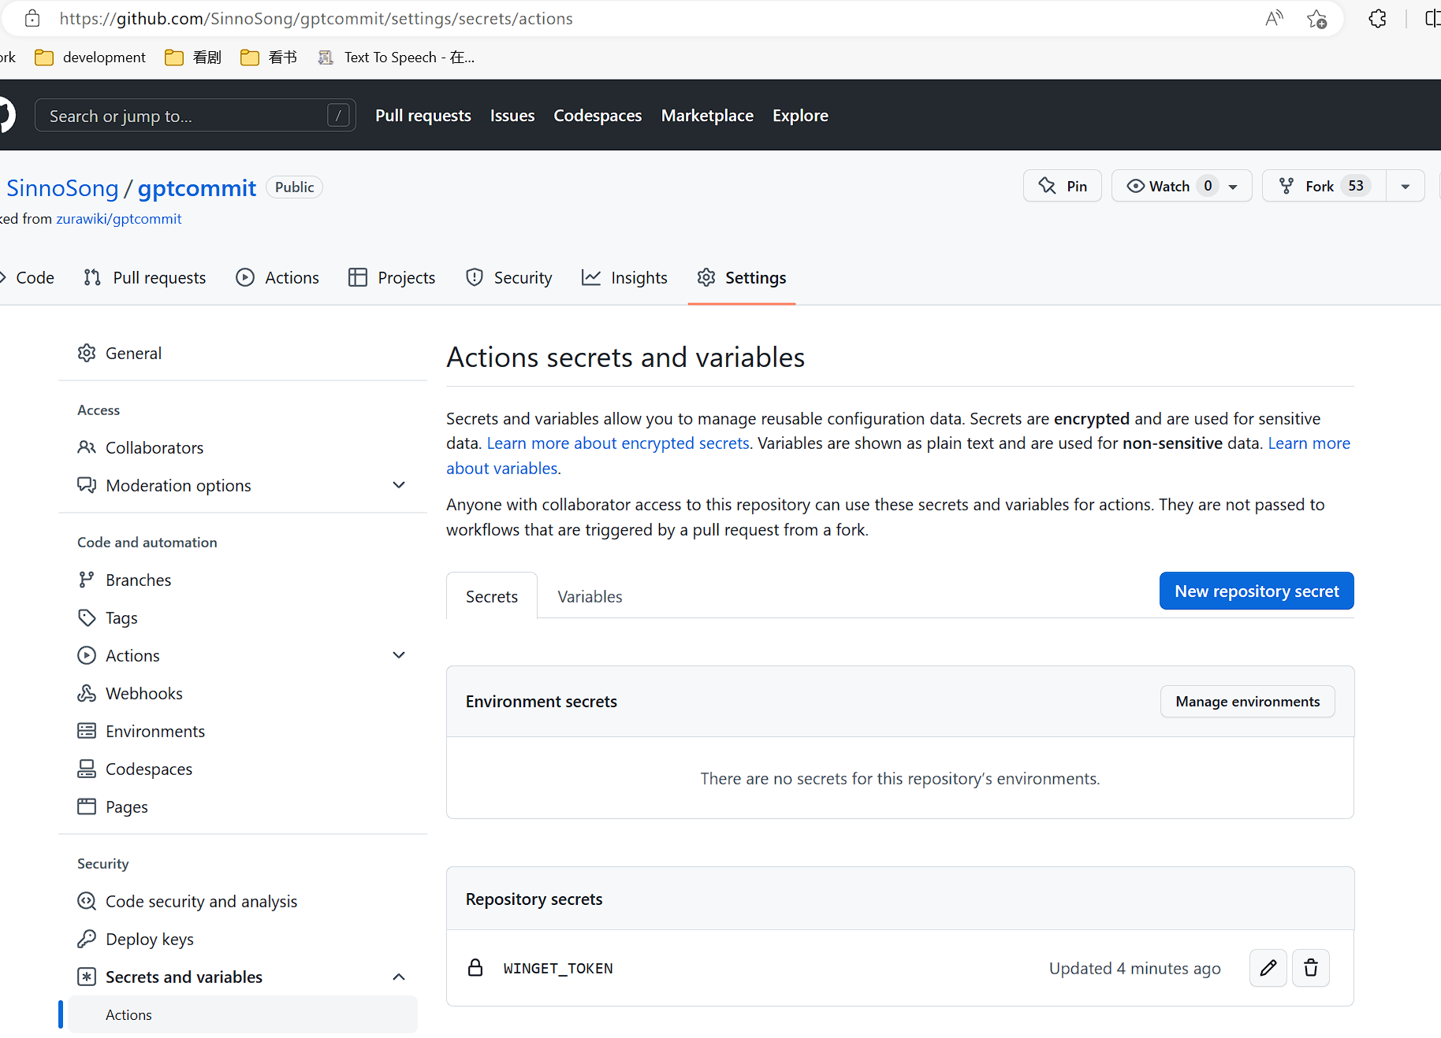Viewport: 1441px width, 1038px height.
Task: Expand Moderation options section
Action: [243, 486]
